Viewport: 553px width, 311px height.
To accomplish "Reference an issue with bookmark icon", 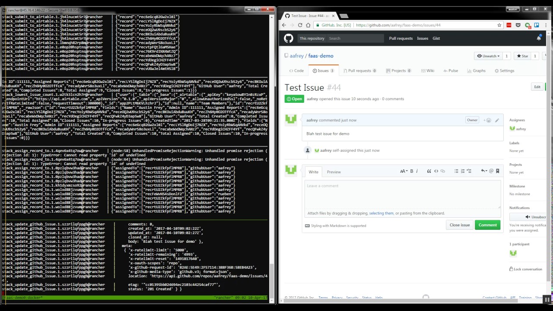I will pyautogui.click(x=498, y=171).
